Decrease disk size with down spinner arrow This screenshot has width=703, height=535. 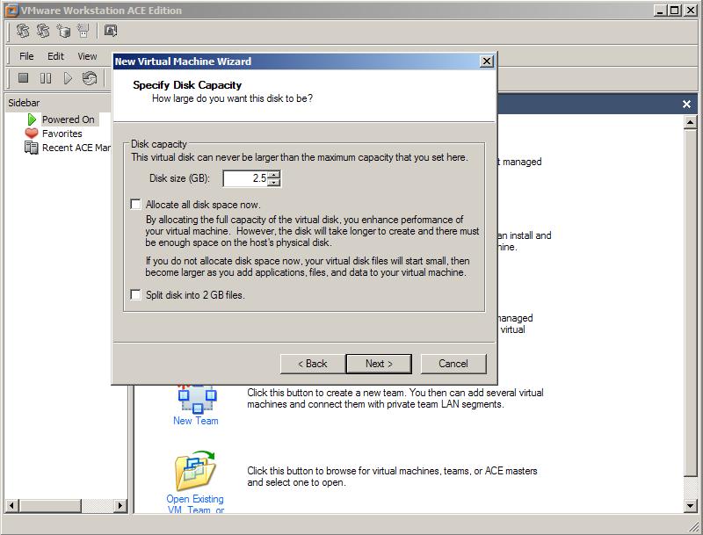point(274,183)
